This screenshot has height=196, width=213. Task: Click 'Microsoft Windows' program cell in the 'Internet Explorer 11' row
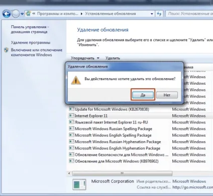point(189,116)
